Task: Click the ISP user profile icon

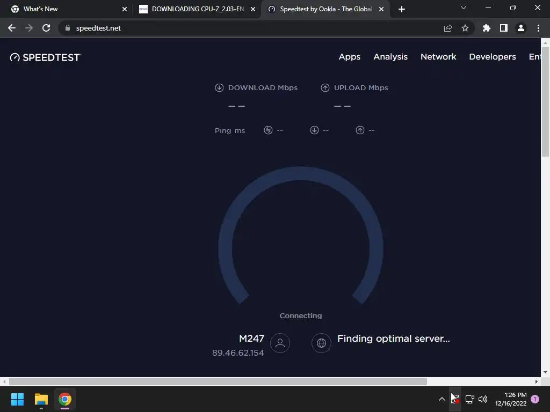Action: point(280,343)
